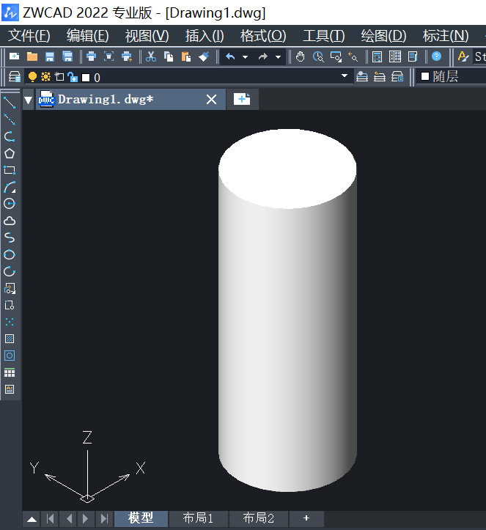Select the Circle tool

[x=10, y=204]
